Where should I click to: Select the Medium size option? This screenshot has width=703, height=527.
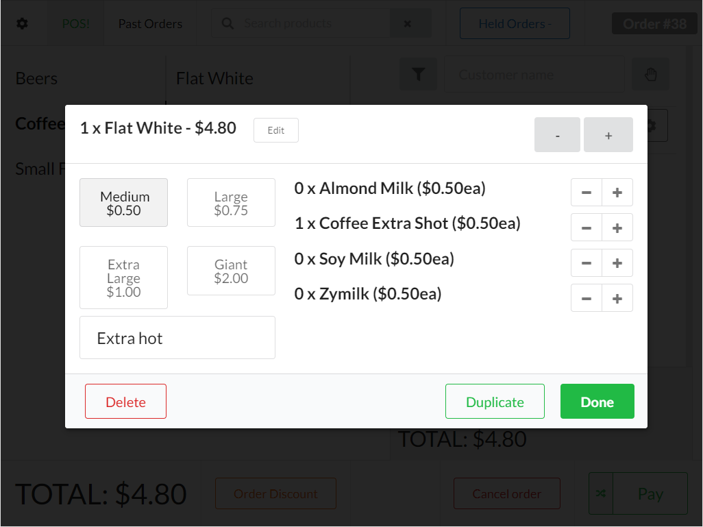[x=124, y=203]
